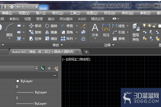The image size is (161, 107).
Task: Select the Copy (复制) tool
Action: click(x=35, y=32)
